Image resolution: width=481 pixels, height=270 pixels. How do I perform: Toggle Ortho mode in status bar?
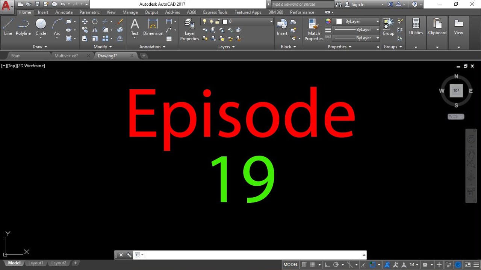coord(328,265)
